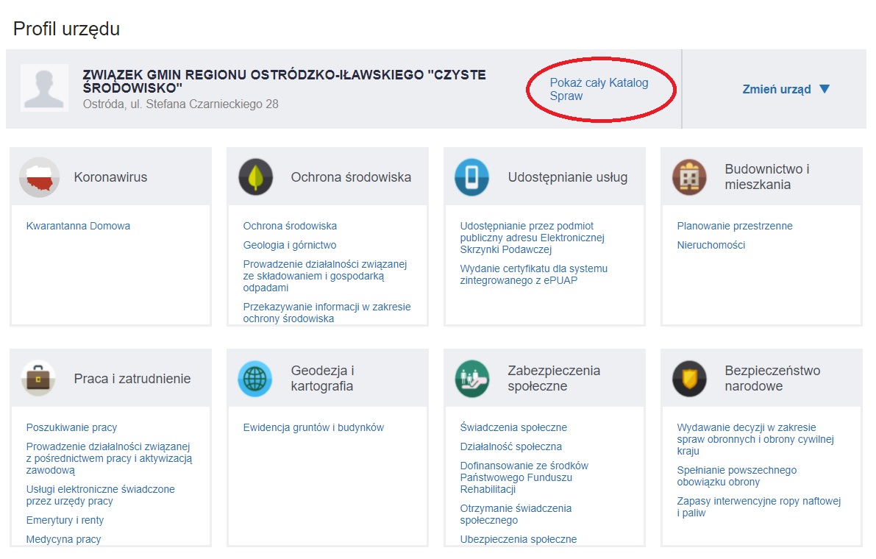Open Kwarantanna Domowa link

78,226
